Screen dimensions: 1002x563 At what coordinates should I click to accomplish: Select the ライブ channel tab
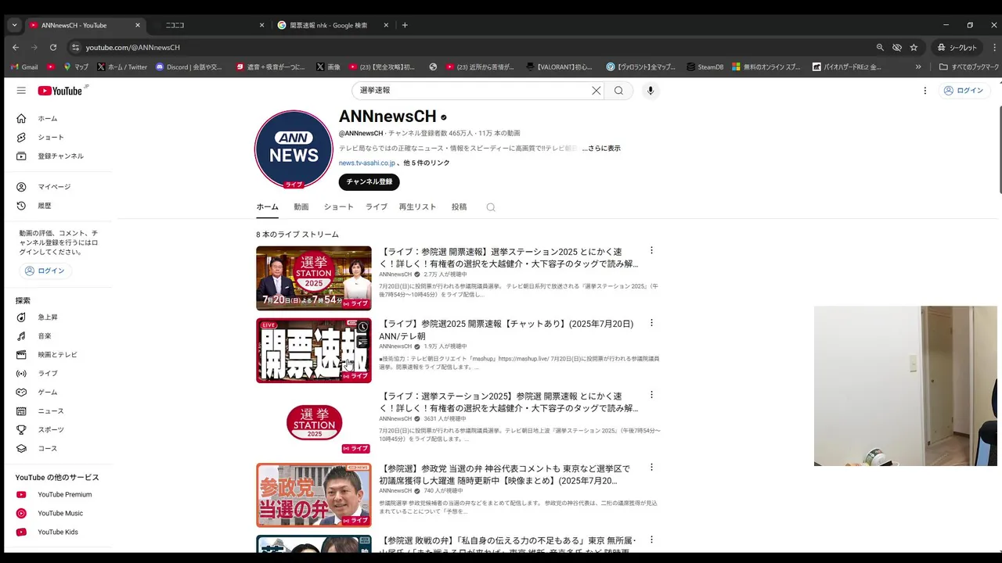(377, 207)
